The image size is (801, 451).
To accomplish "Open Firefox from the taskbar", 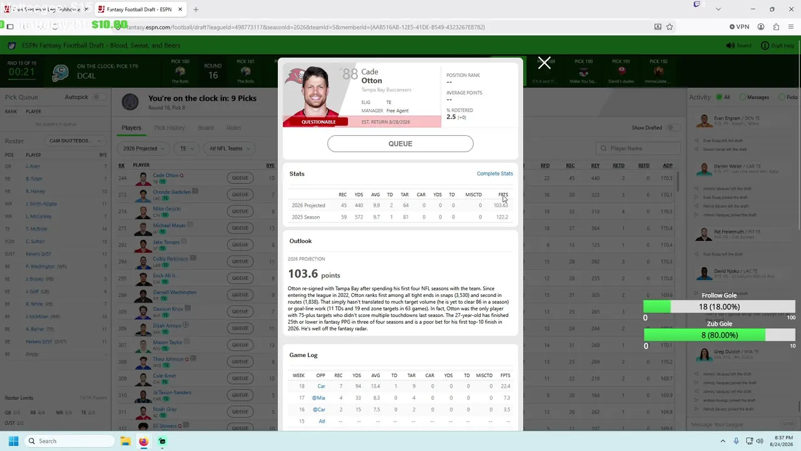I will point(143,441).
